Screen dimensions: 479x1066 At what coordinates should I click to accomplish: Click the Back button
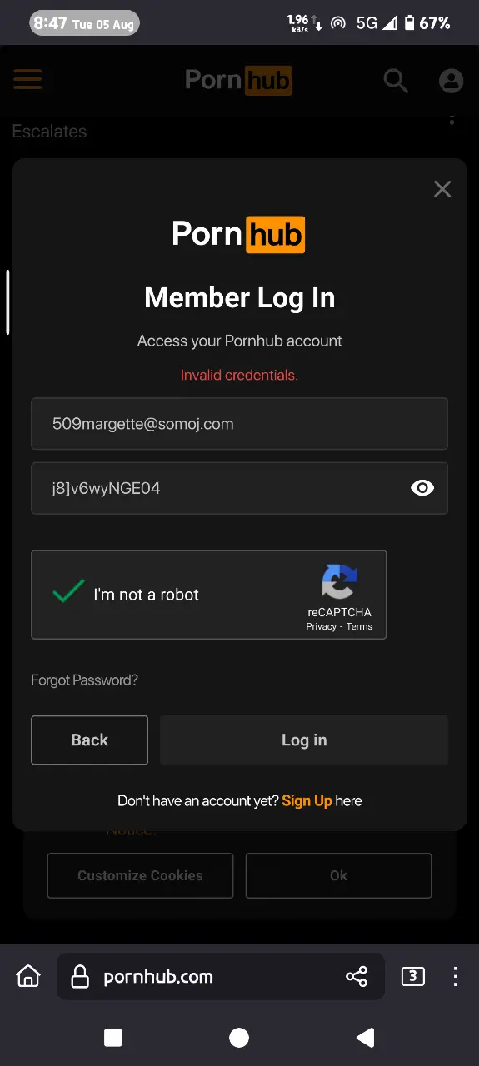point(90,740)
